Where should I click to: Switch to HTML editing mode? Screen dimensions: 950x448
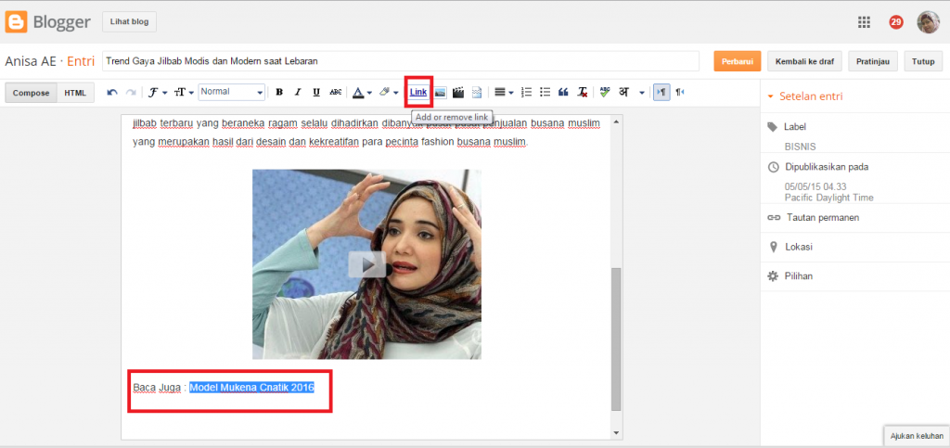pyautogui.click(x=76, y=93)
